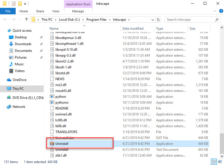Click Local Disk (C:) in the address bar
The width and height of the screenshot is (224, 165).
coord(69,20)
